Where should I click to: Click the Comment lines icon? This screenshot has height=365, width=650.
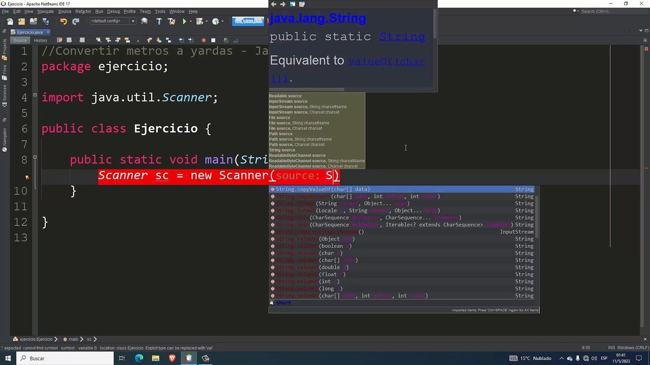pos(226,40)
